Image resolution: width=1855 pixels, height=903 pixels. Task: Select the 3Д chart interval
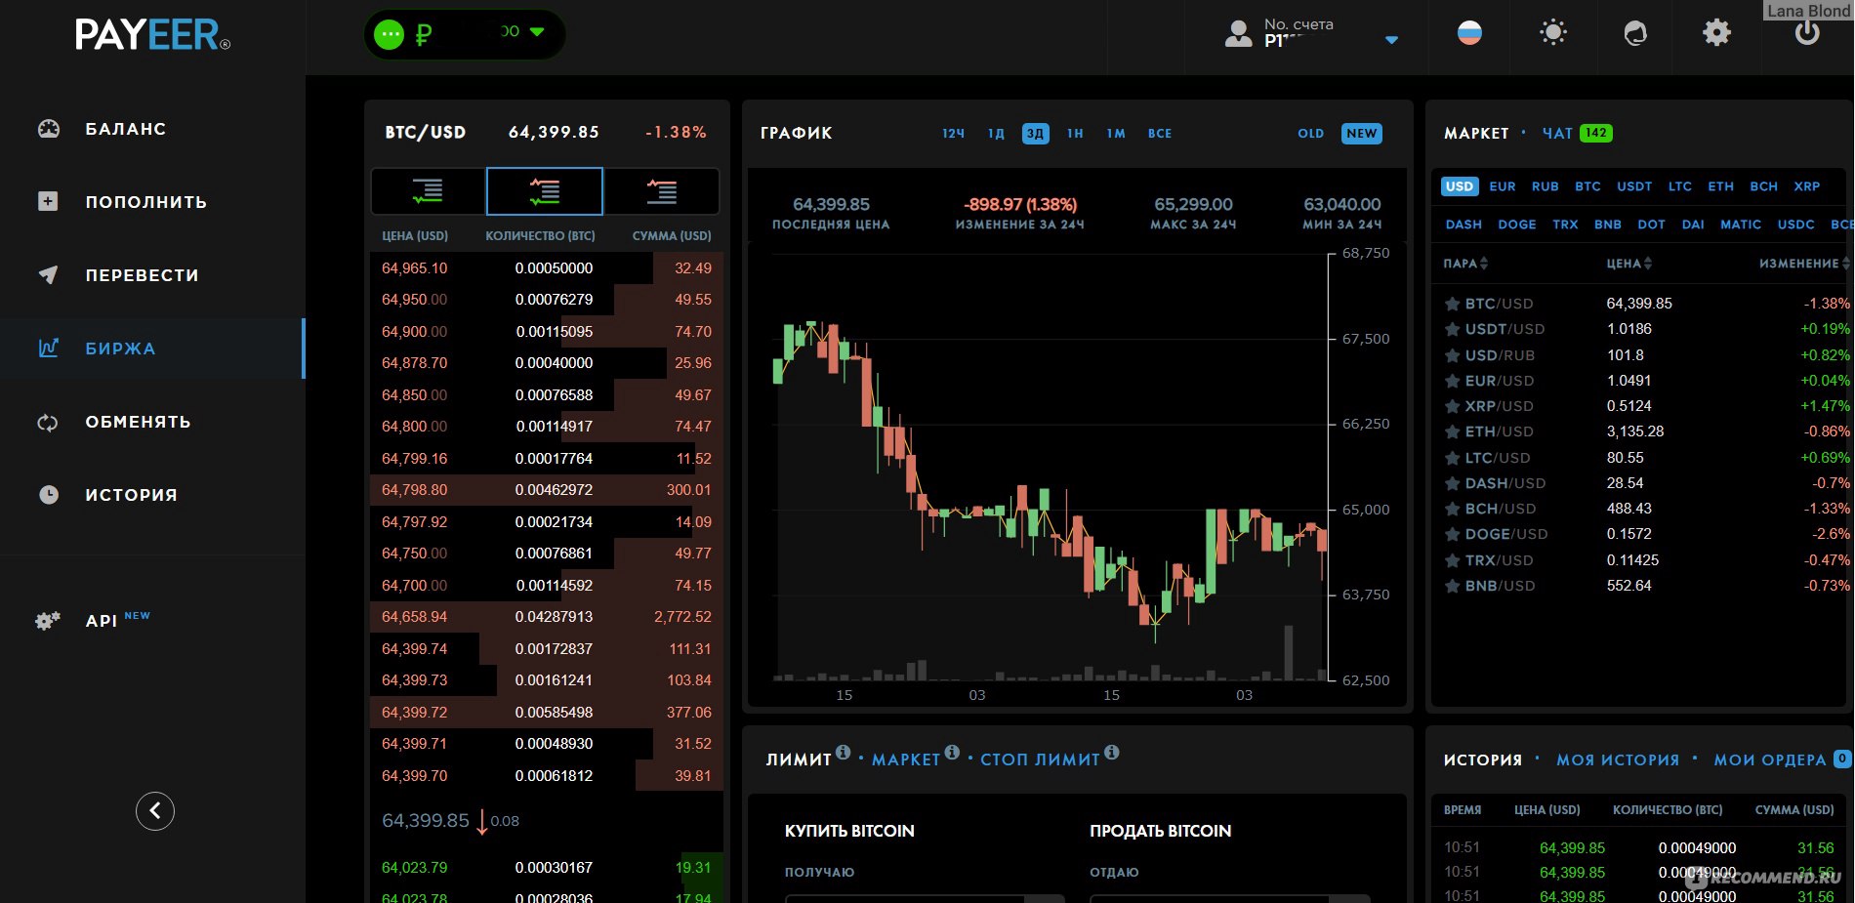coord(1036,134)
